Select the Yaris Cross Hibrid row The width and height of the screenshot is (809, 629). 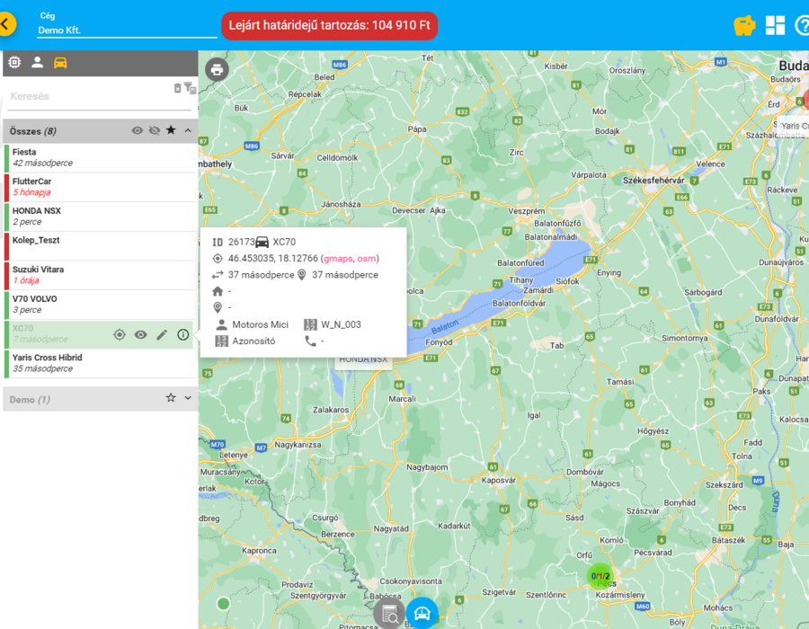101,364
